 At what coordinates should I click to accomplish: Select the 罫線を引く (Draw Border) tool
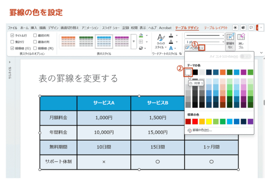click(230, 41)
